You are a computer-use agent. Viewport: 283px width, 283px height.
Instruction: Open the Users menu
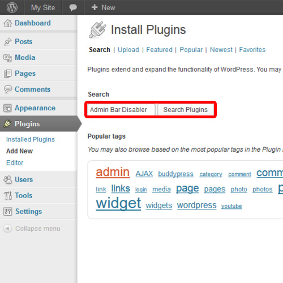coord(24,179)
